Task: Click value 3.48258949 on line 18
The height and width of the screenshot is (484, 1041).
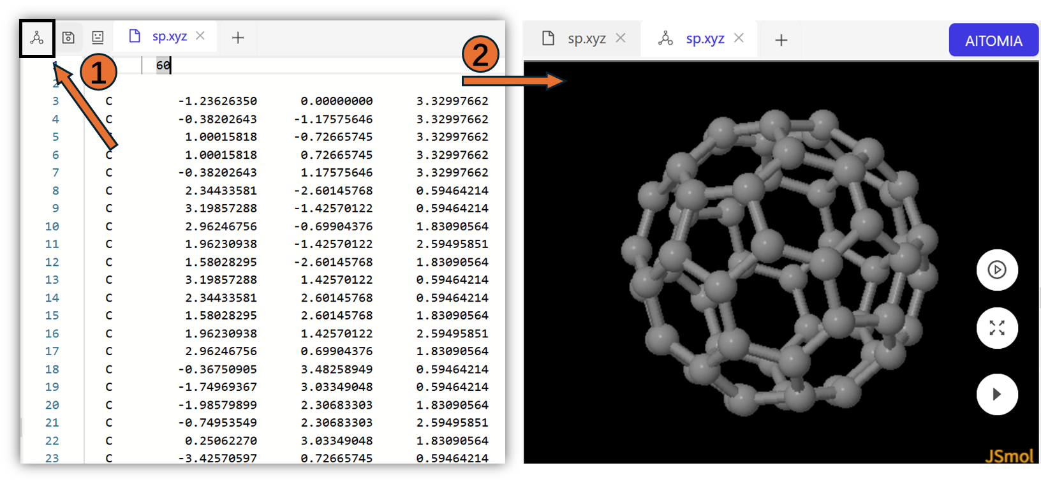Action: coord(337,369)
